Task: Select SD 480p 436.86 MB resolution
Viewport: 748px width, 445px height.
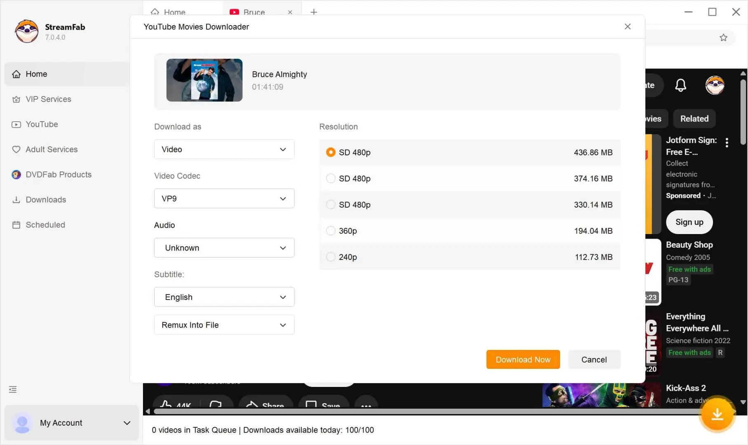Action: point(470,152)
